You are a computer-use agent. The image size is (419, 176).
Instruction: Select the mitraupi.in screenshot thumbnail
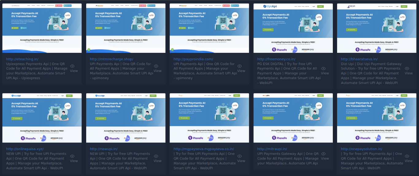pyautogui.click(x=293, y=118)
